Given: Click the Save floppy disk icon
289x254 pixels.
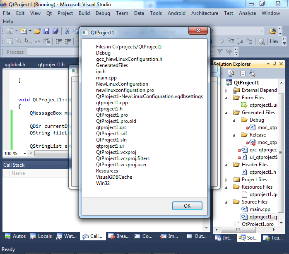Looking at the screenshot, I should coord(46,31).
